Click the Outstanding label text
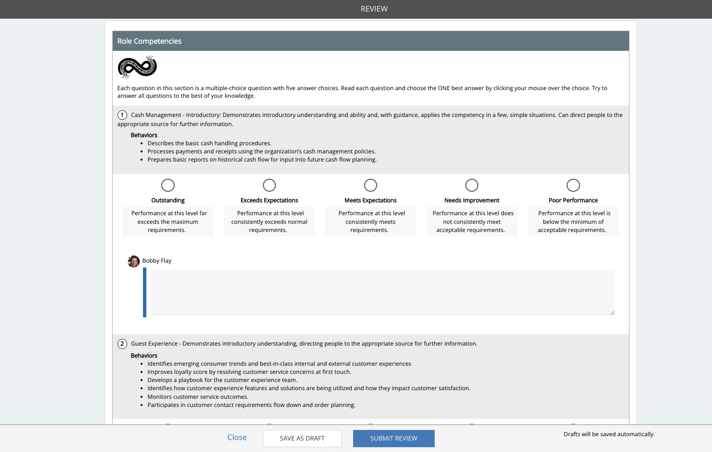The height and width of the screenshot is (452, 712). click(x=168, y=200)
